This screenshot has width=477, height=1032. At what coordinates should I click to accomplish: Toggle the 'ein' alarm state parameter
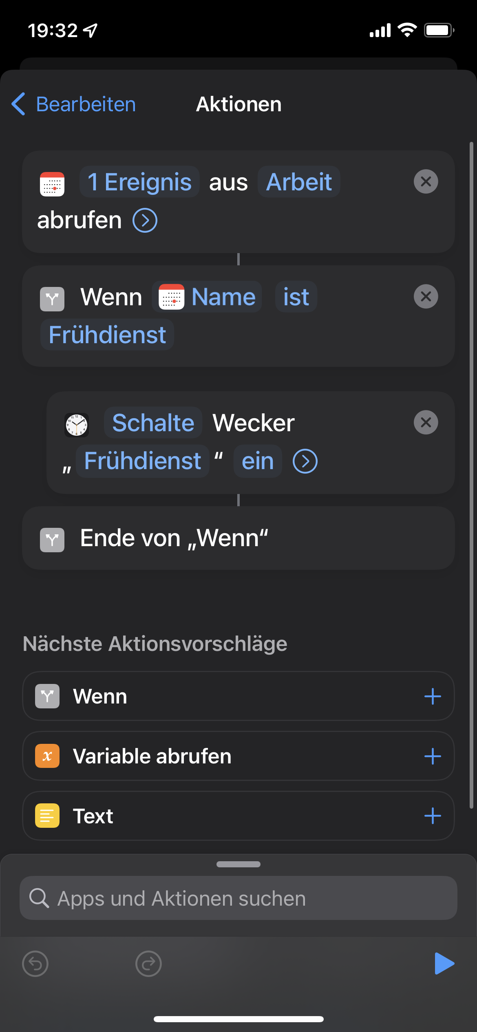pyautogui.click(x=257, y=461)
